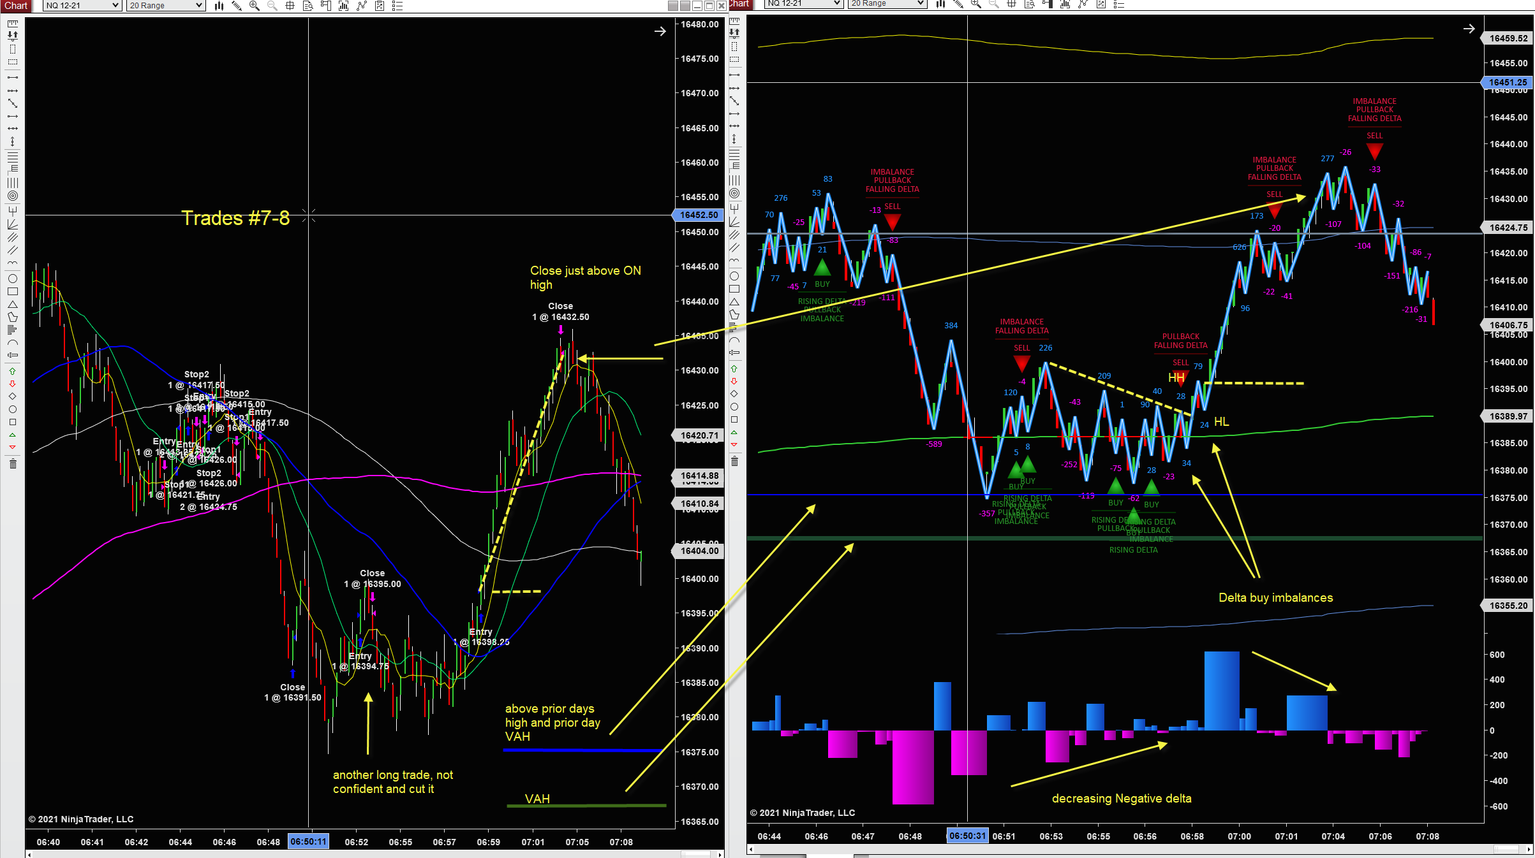Select the Rectangle tool in left chart
The height and width of the screenshot is (858, 1535).
click(12, 291)
